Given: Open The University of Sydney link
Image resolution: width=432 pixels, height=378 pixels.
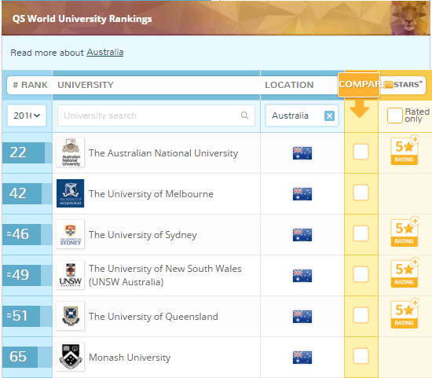Looking at the screenshot, I should point(143,235).
